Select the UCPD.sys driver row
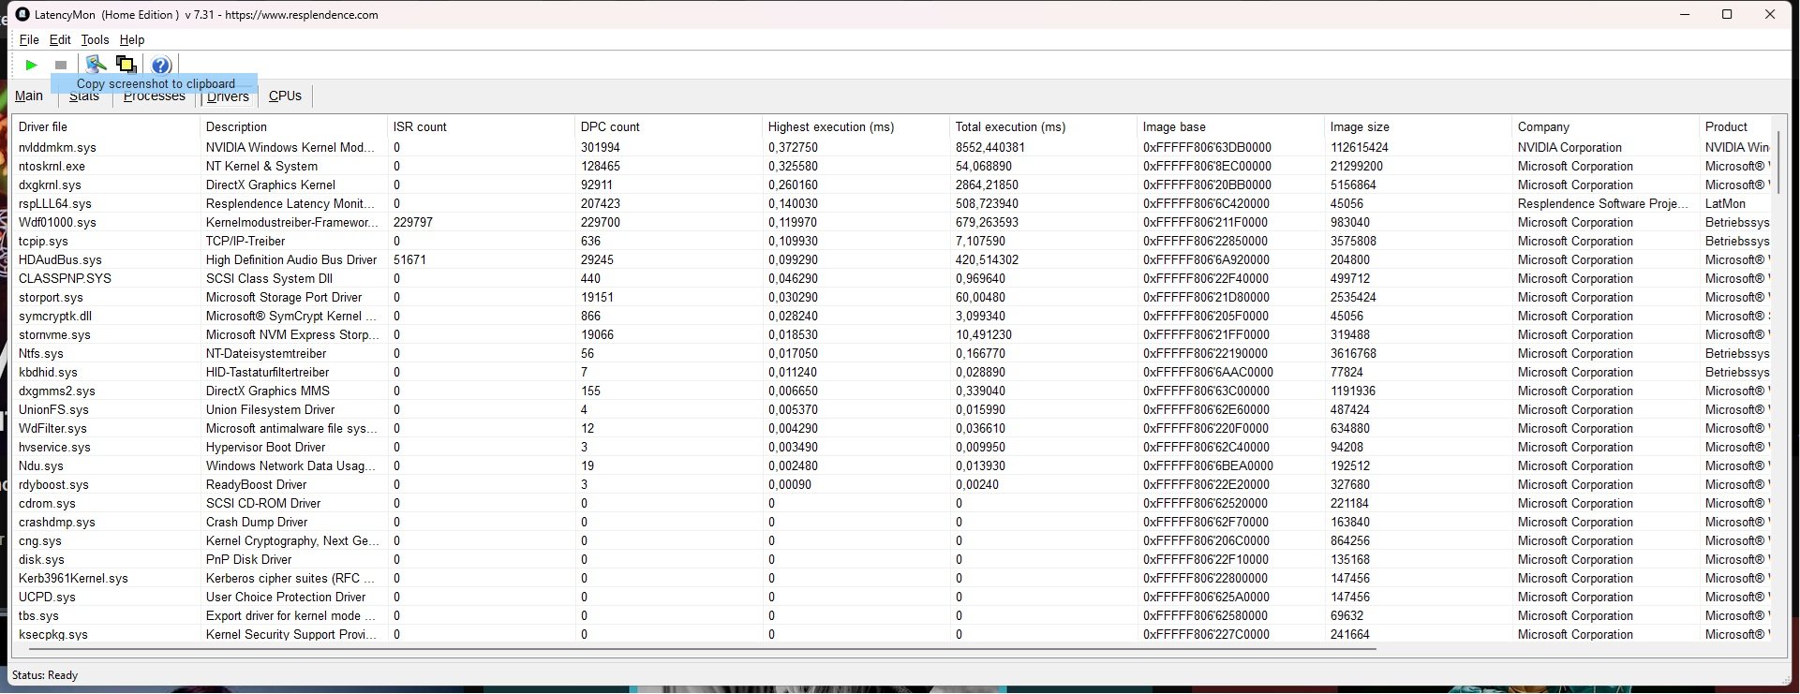 [893, 597]
